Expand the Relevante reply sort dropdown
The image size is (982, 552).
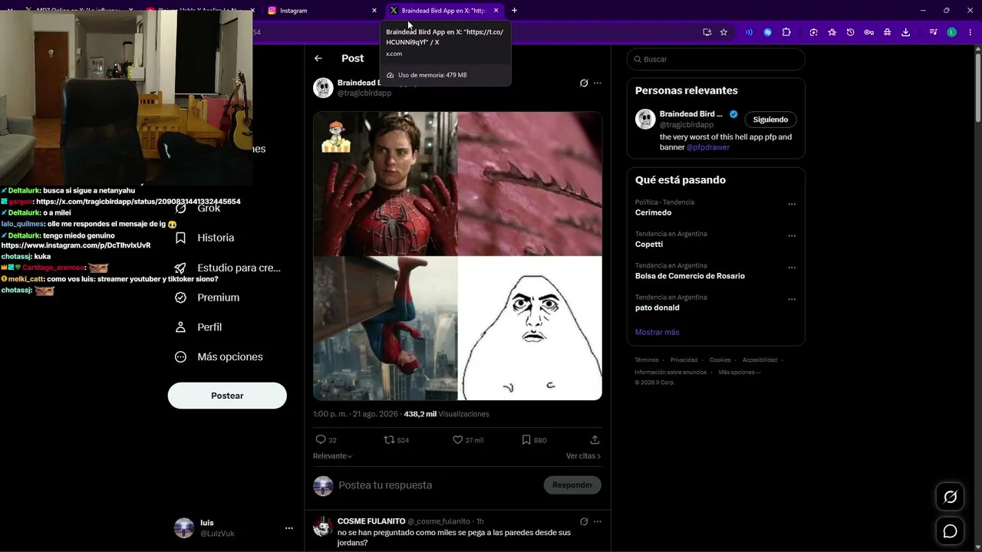click(333, 456)
